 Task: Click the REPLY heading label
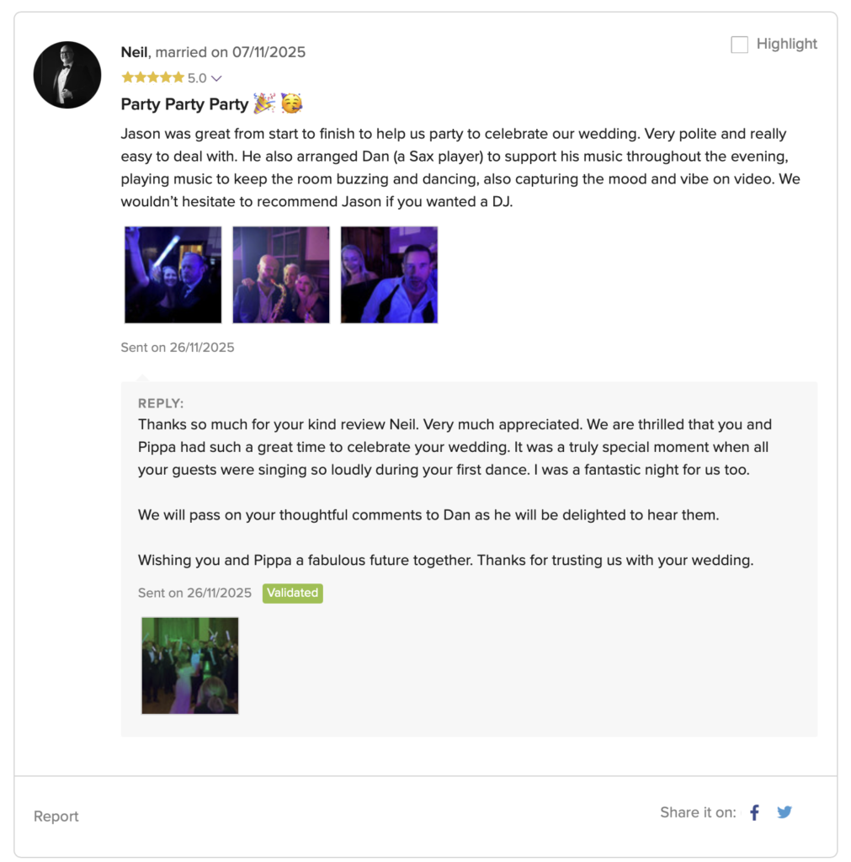pyautogui.click(x=161, y=403)
